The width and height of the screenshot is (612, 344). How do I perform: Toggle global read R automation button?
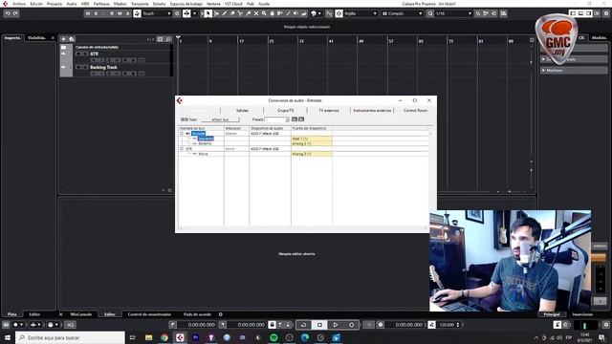click(112, 13)
